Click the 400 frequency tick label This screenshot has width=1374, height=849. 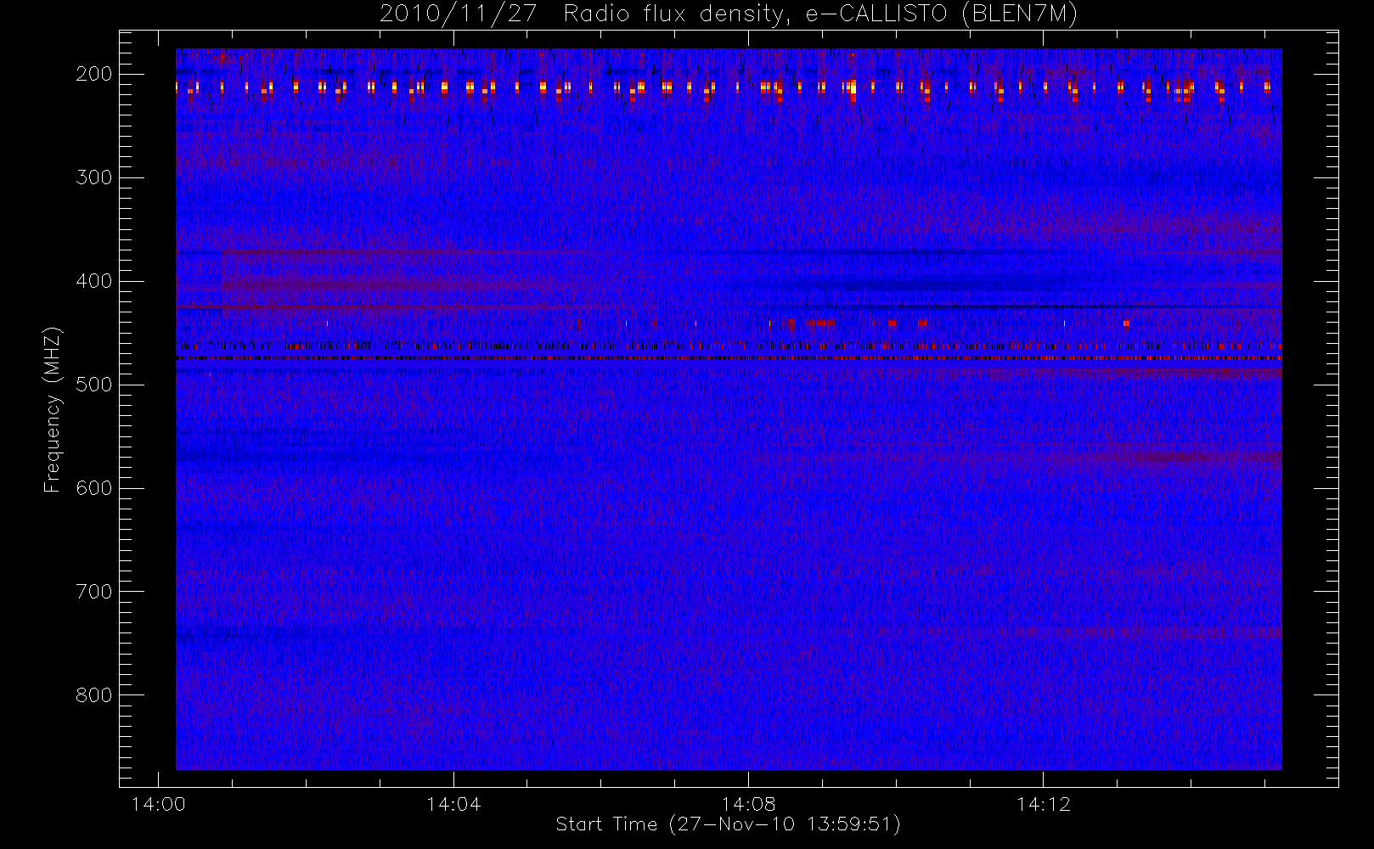tap(94, 281)
